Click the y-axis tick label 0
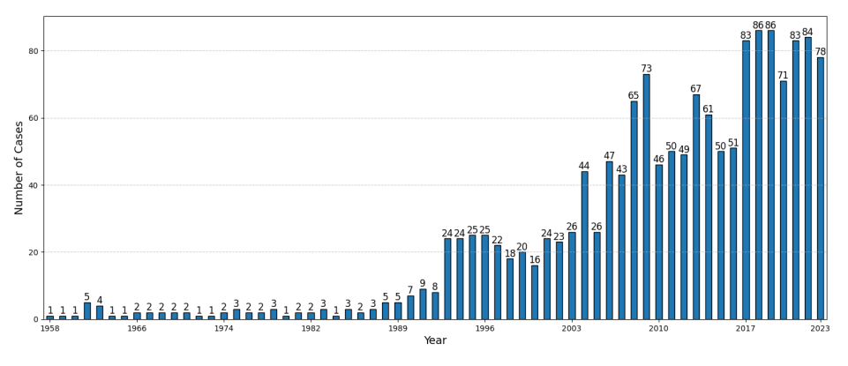The width and height of the screenshot is (848, 366). 36,319
